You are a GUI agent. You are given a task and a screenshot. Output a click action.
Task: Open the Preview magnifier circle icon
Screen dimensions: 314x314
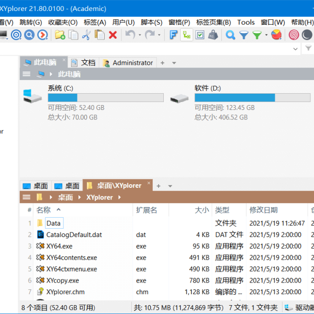pos(29,35)
